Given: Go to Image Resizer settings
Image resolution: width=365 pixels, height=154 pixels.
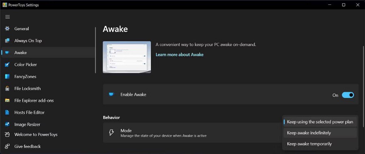Looking at the screenshot, I should coord(48,124).
